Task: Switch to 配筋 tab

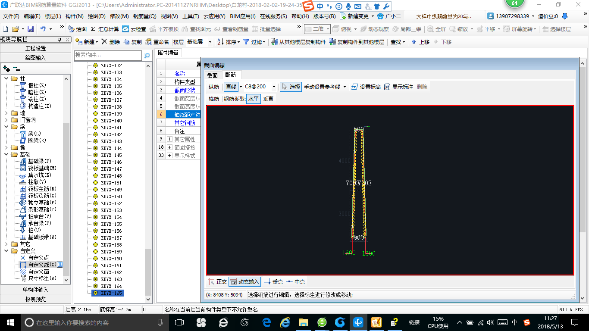Action: point(231,75)
